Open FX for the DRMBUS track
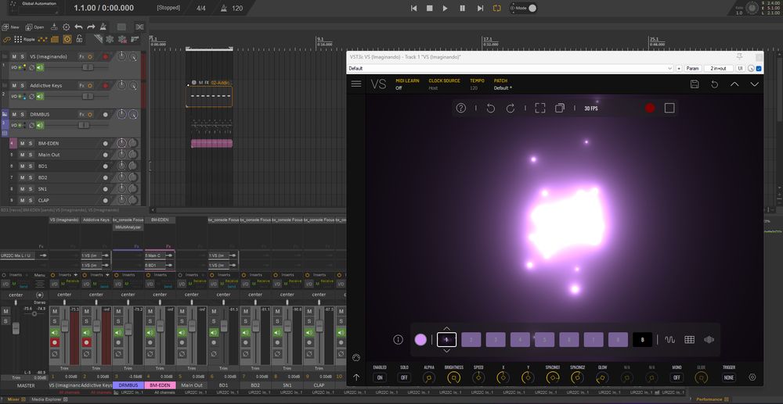 [81, 113]
